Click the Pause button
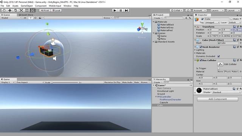Image resolution: width=242 pixels, height=136 pixels. point(121,10)
